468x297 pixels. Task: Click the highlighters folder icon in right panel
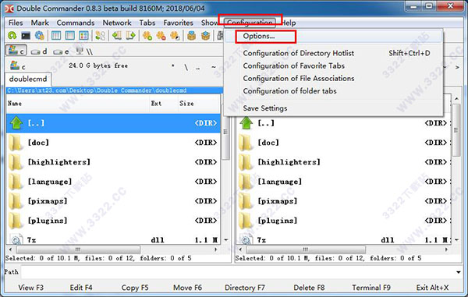coord(246,162)
